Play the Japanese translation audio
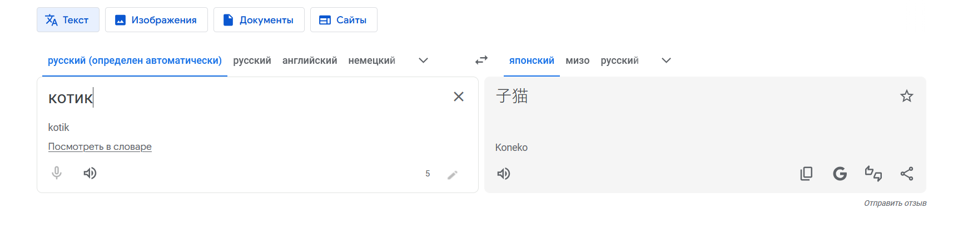 [x=504, y=174]
